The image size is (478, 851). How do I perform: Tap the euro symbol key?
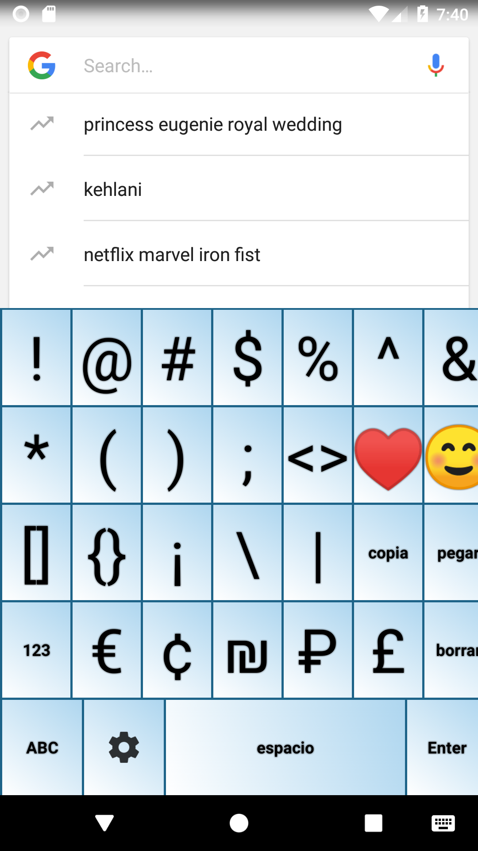pos(107,650)
